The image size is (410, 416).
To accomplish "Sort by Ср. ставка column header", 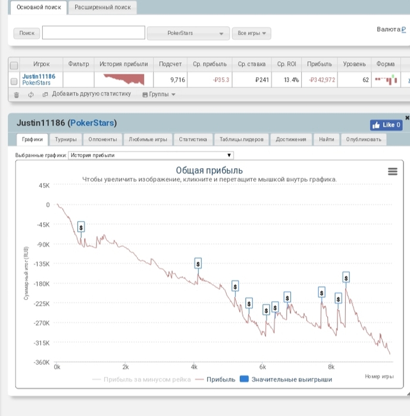I will [252, 64].
